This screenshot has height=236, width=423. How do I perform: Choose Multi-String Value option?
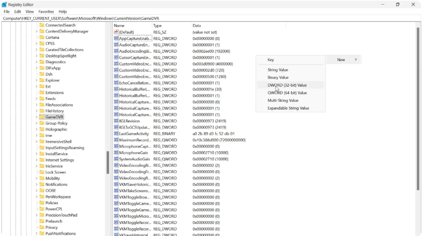click(x=290, y=100)
